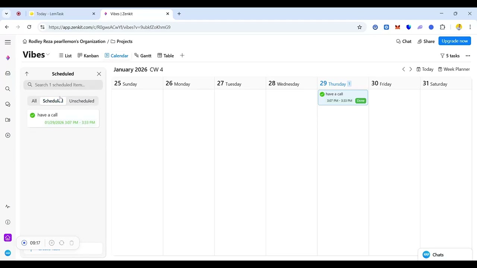
Task: Open the 5 tasks filter
Action: (x=450, y=56)
